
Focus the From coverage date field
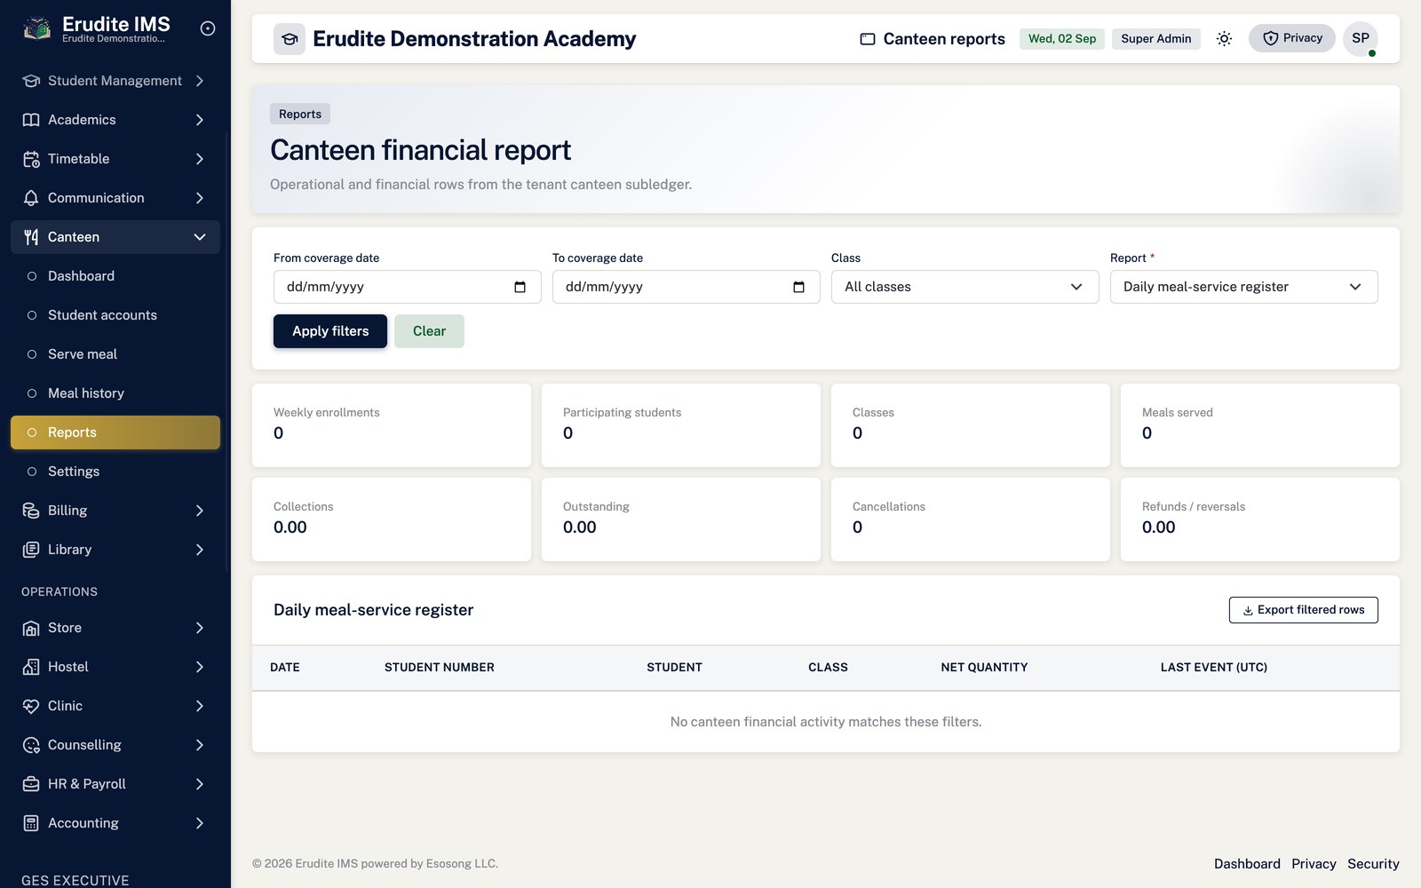(x=408, y=287)
